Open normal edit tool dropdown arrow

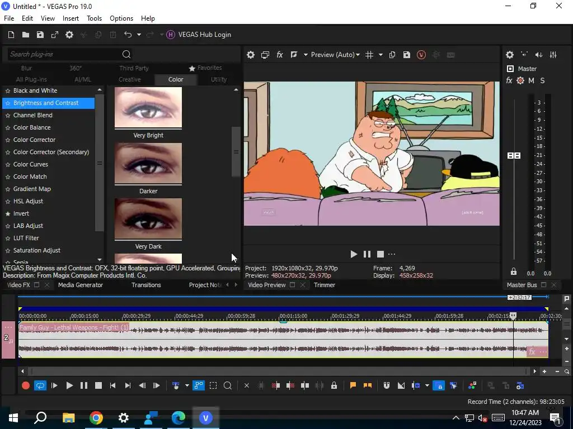(187, 385)
